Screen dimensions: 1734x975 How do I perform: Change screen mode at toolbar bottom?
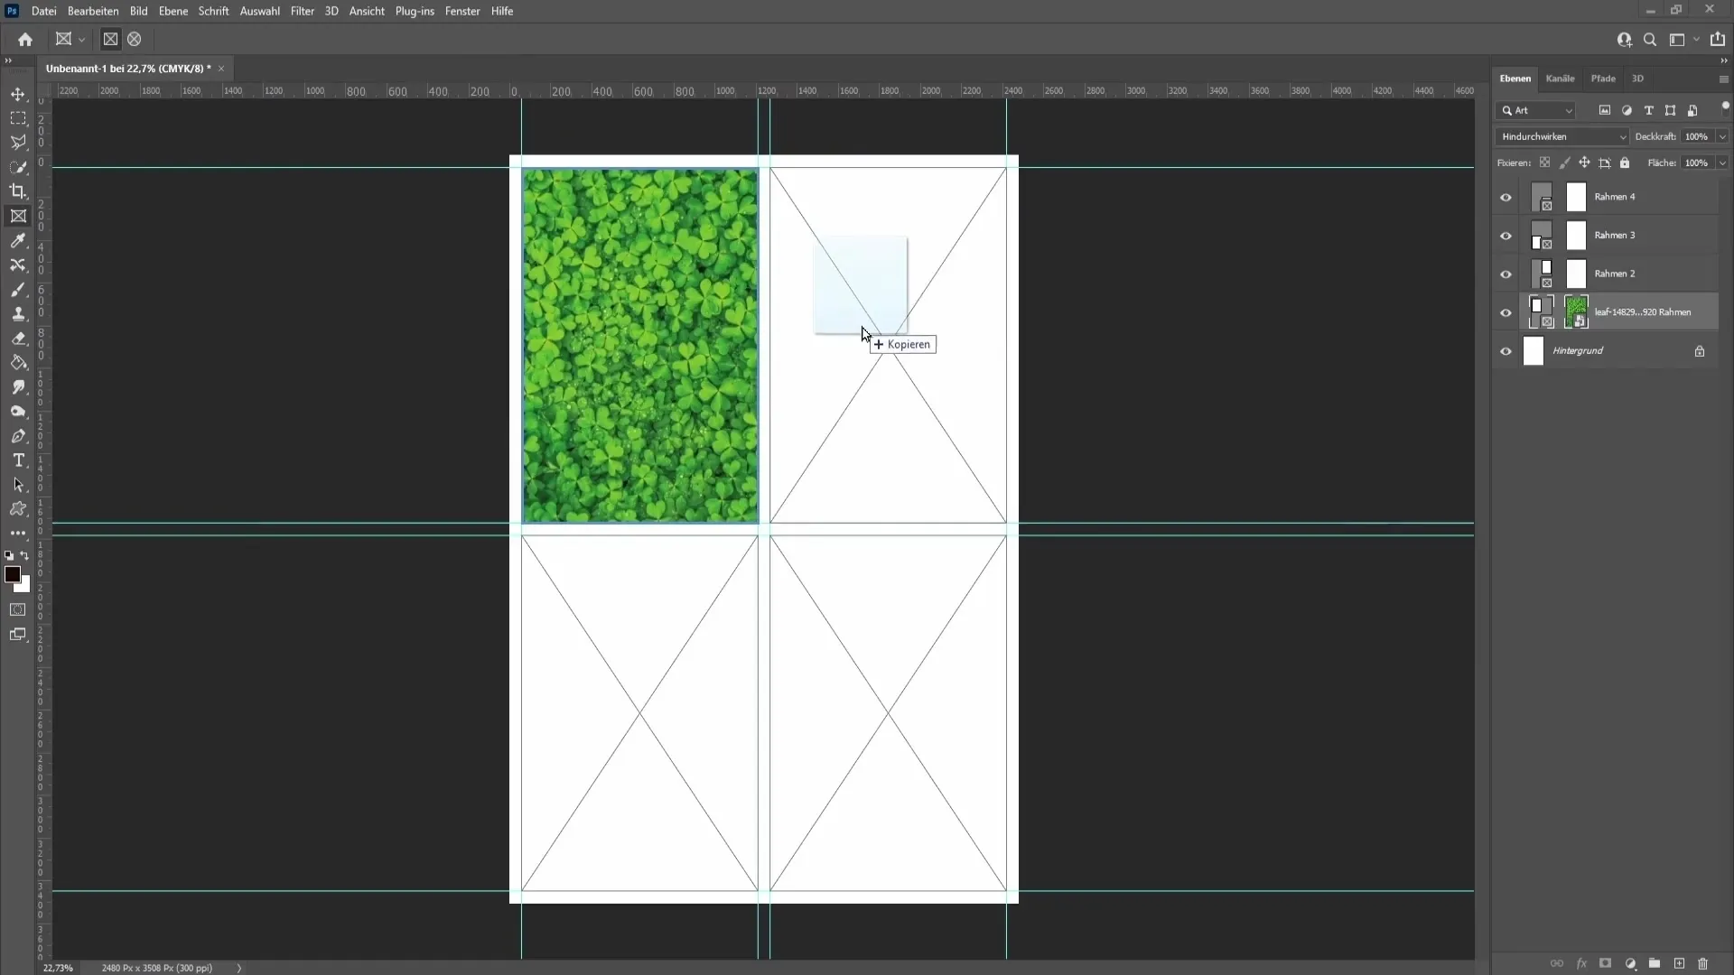[18, 635]
